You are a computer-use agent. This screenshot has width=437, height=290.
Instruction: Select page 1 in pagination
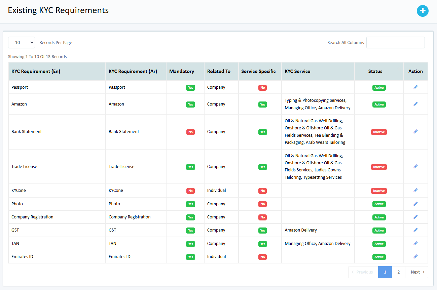[x=385, y=272]
